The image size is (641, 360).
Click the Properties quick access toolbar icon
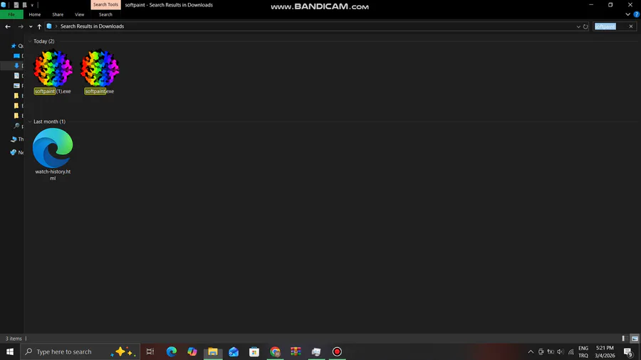pos(16,5)
